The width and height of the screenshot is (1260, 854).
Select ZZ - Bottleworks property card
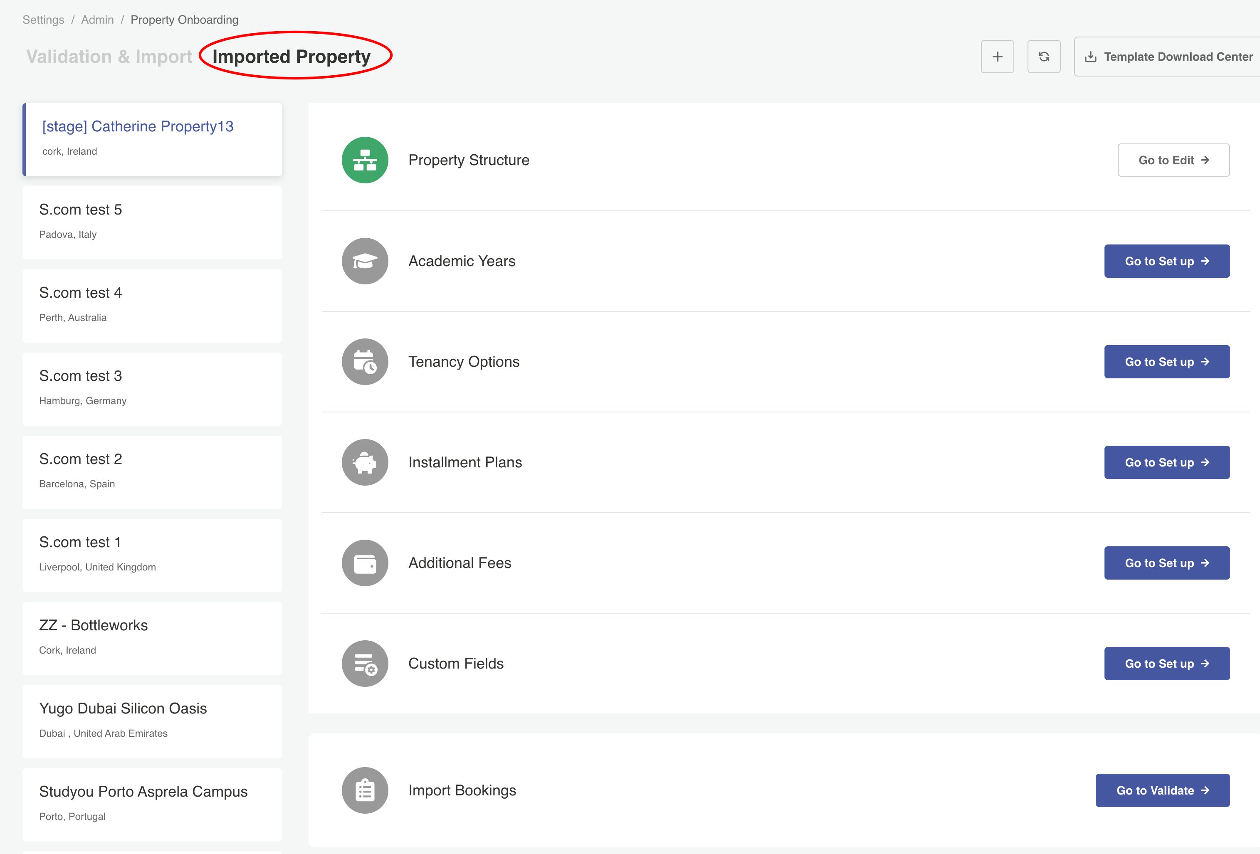pos(152,638)
